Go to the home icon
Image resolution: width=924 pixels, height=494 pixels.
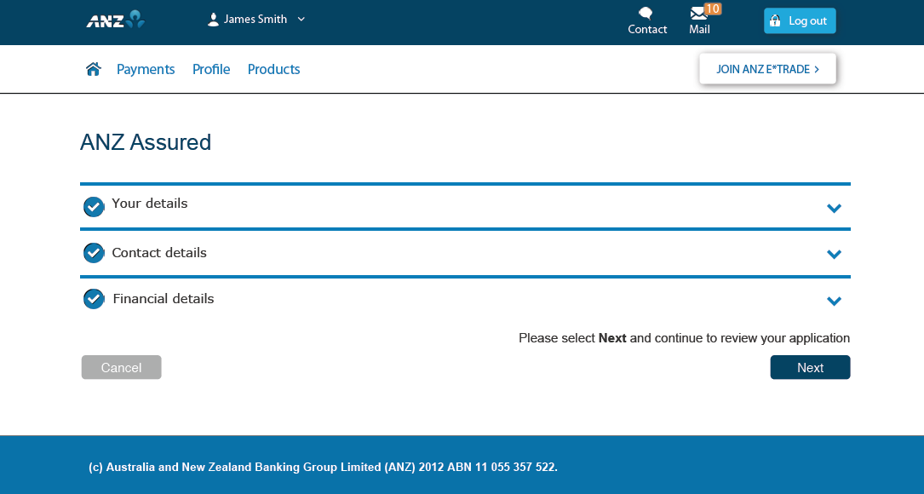click(x=93, y=70)
